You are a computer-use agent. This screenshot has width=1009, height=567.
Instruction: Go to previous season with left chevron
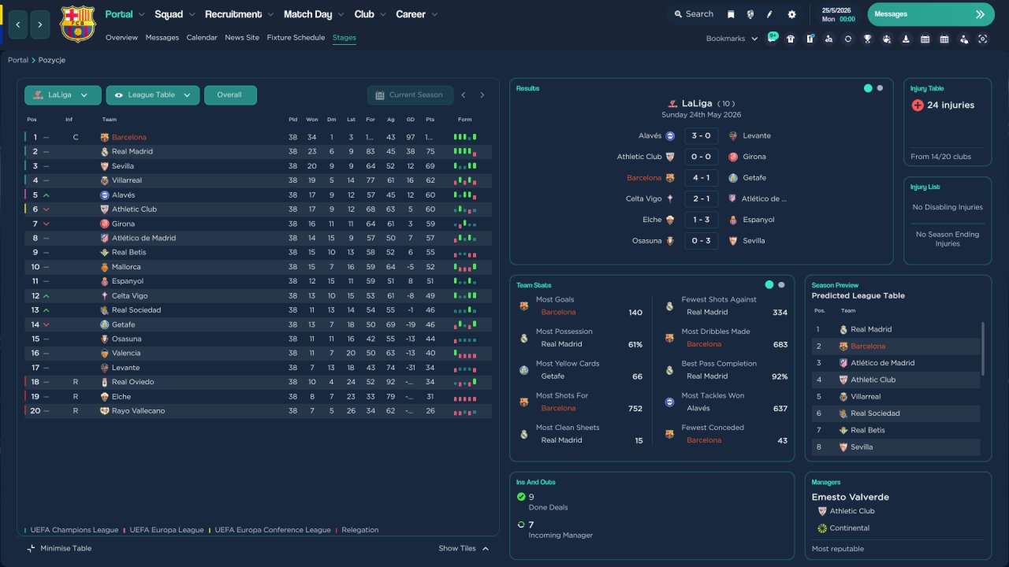(x=464, y=95)
